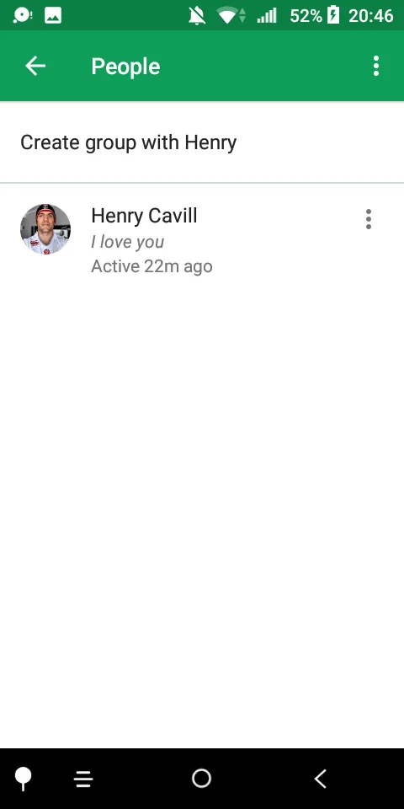The width and height of the screenshot is (404, 809).
Task: Tap the muted bell icon in status bar
Action: click(197, 15)
